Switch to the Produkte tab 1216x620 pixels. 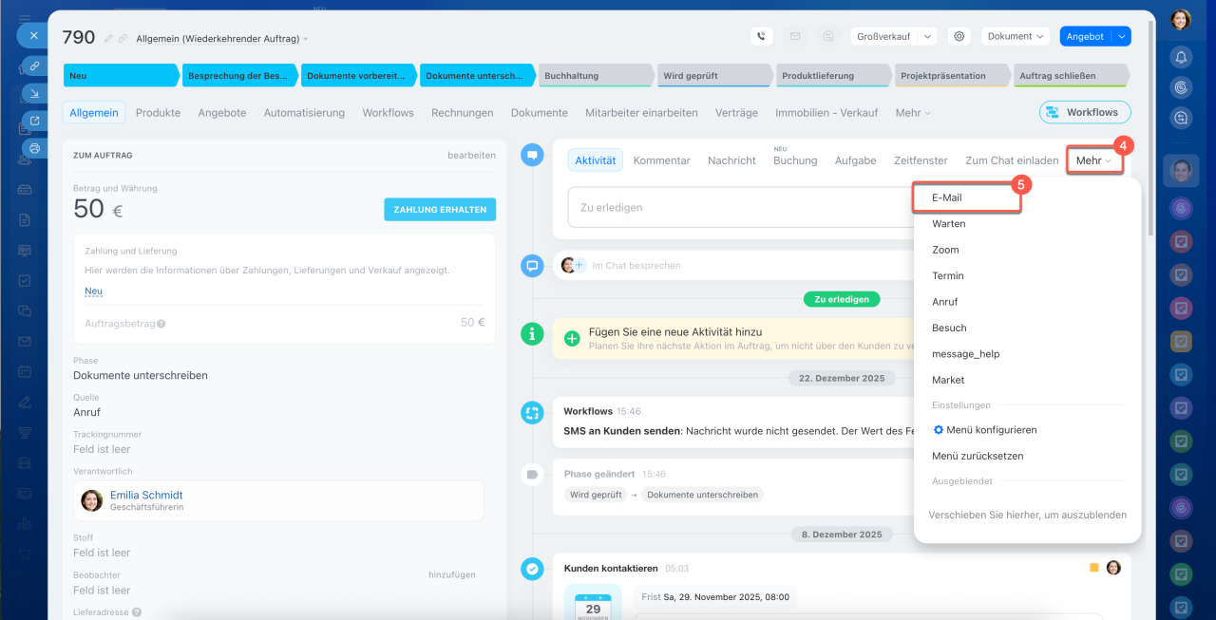158,112
